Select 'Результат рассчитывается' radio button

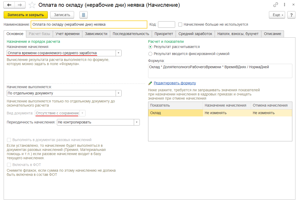(150, 47)
